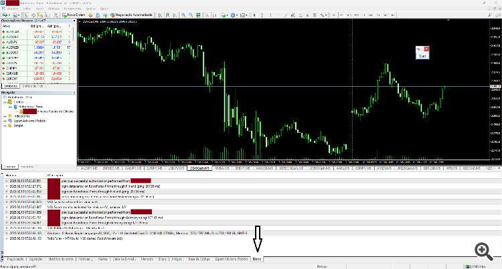
Task: Click the Mensagem column header
Action: [x=56, y=175]
